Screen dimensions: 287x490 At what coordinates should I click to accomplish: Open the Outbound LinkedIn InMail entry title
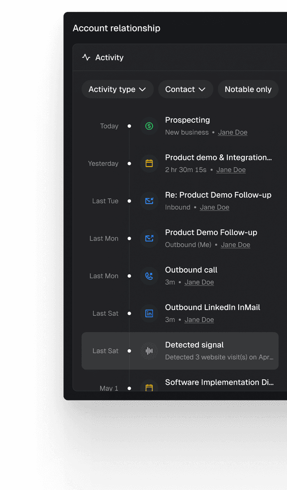point(212,308)
